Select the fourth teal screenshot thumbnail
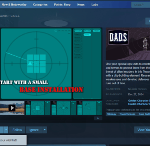The height and width of the screenshot is (146, 150). [x=90, y=108]
